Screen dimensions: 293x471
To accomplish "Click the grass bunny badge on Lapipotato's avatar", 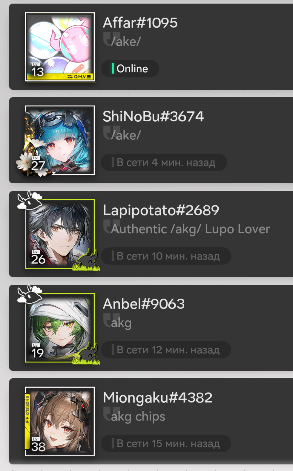I will [x=87, y=261].
